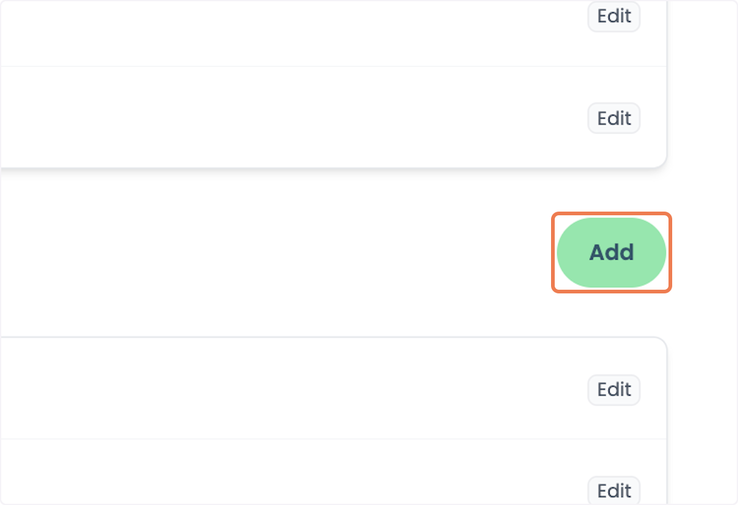This screenshot has width=738, height=505.
Task: Click Edit in upper card's second row
Action: pyautogui.click(x=614, y=118)
